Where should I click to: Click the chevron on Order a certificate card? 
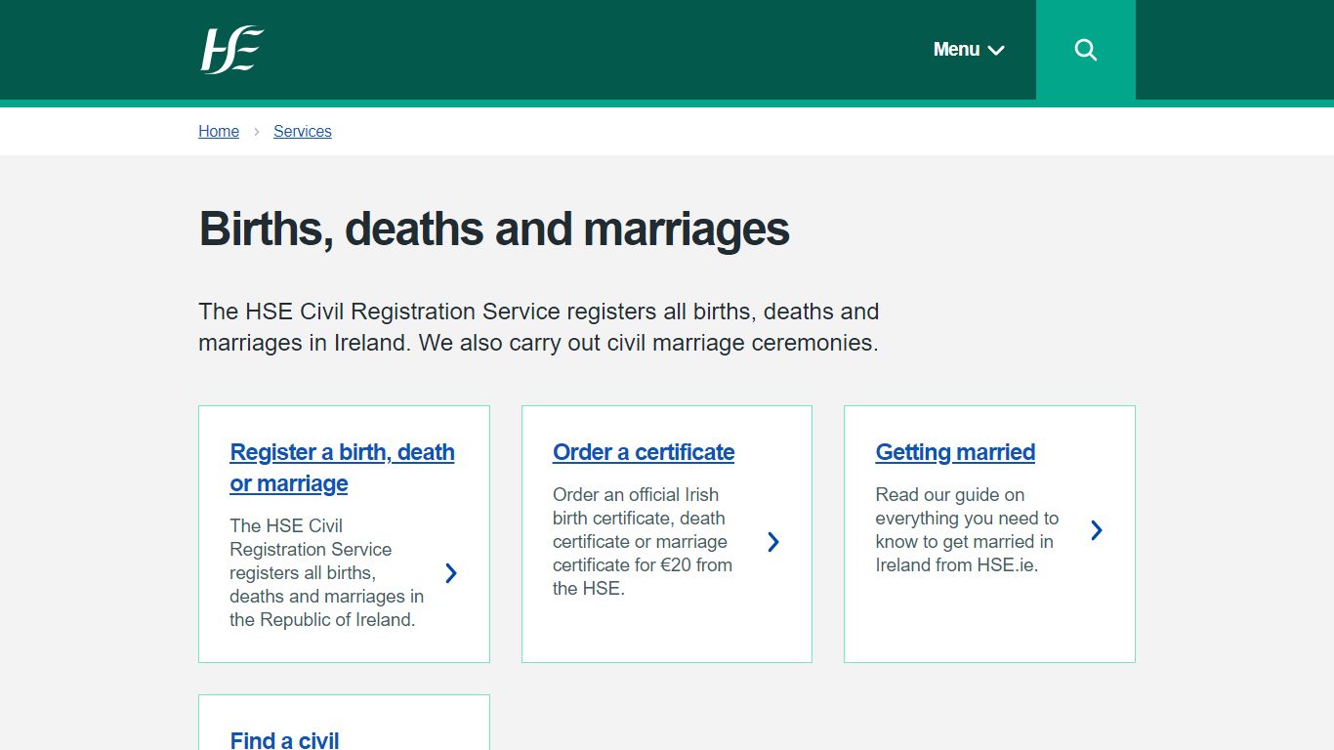[x=773, y=542]
